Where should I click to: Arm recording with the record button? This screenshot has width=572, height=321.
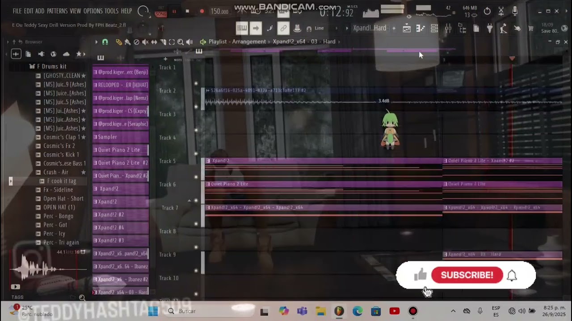click(202, 12)
